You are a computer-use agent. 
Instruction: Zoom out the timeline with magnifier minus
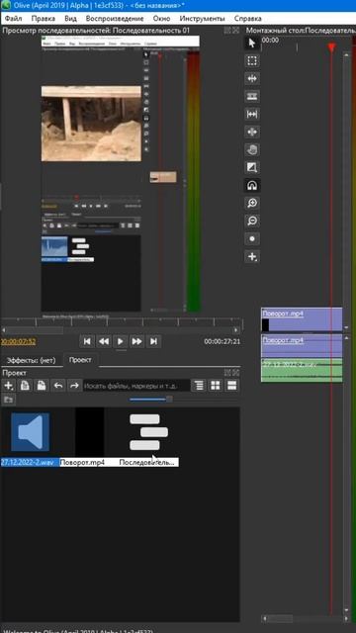[x=252, y=221]
